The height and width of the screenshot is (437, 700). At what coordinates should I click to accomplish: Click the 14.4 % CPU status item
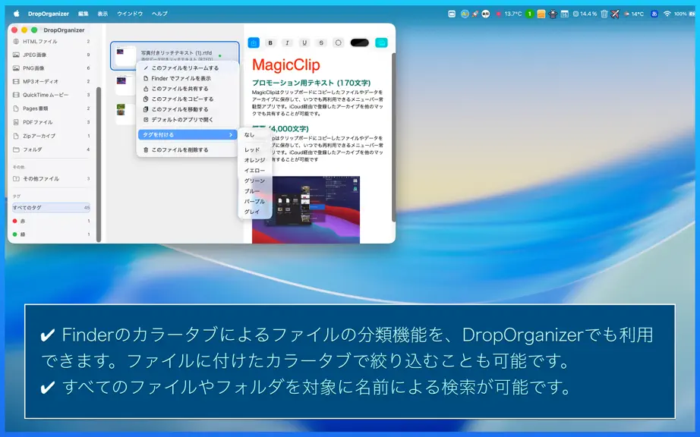pyautogui.click(x=585, y=14)
